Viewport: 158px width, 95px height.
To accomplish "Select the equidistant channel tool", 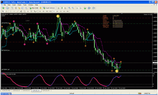I will click(x=21, y=11).
